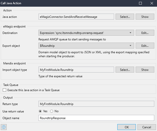Image resolution: width=157 pixels, height=131 pixels.
Task: Click 'Request AMQP queue to start sending messages to' text
Action: [x=72, y=39]
